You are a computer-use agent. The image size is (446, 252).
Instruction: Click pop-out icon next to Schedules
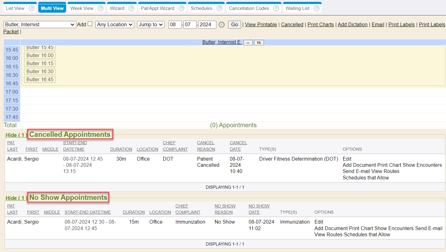click(x=219, y=8)
